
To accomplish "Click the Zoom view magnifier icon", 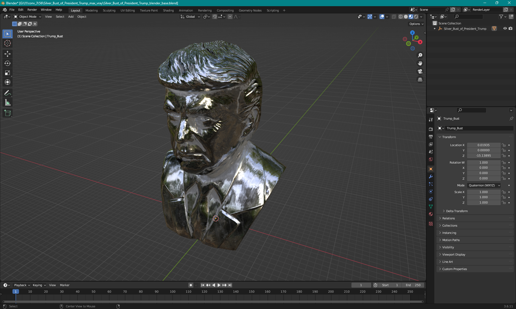I will [x=420, y=55].
